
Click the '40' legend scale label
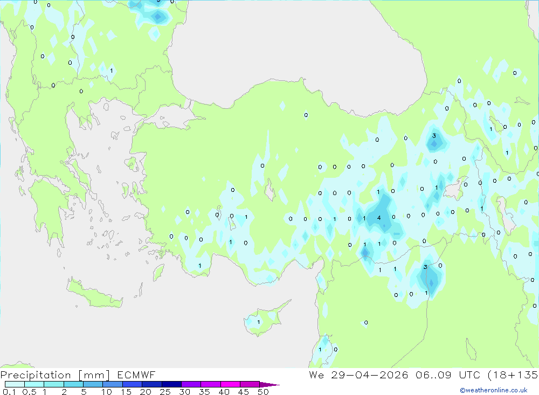pyautogui.click(x=224, y=392)
